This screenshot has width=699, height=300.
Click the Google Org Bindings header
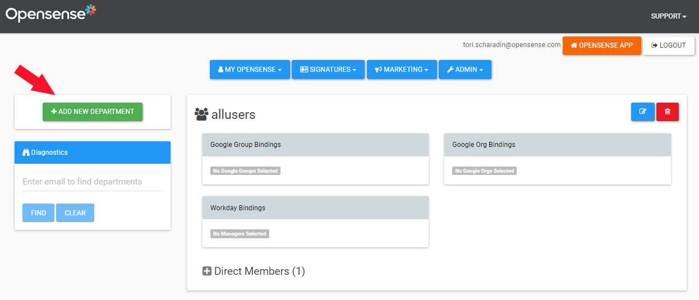(557, 145)
